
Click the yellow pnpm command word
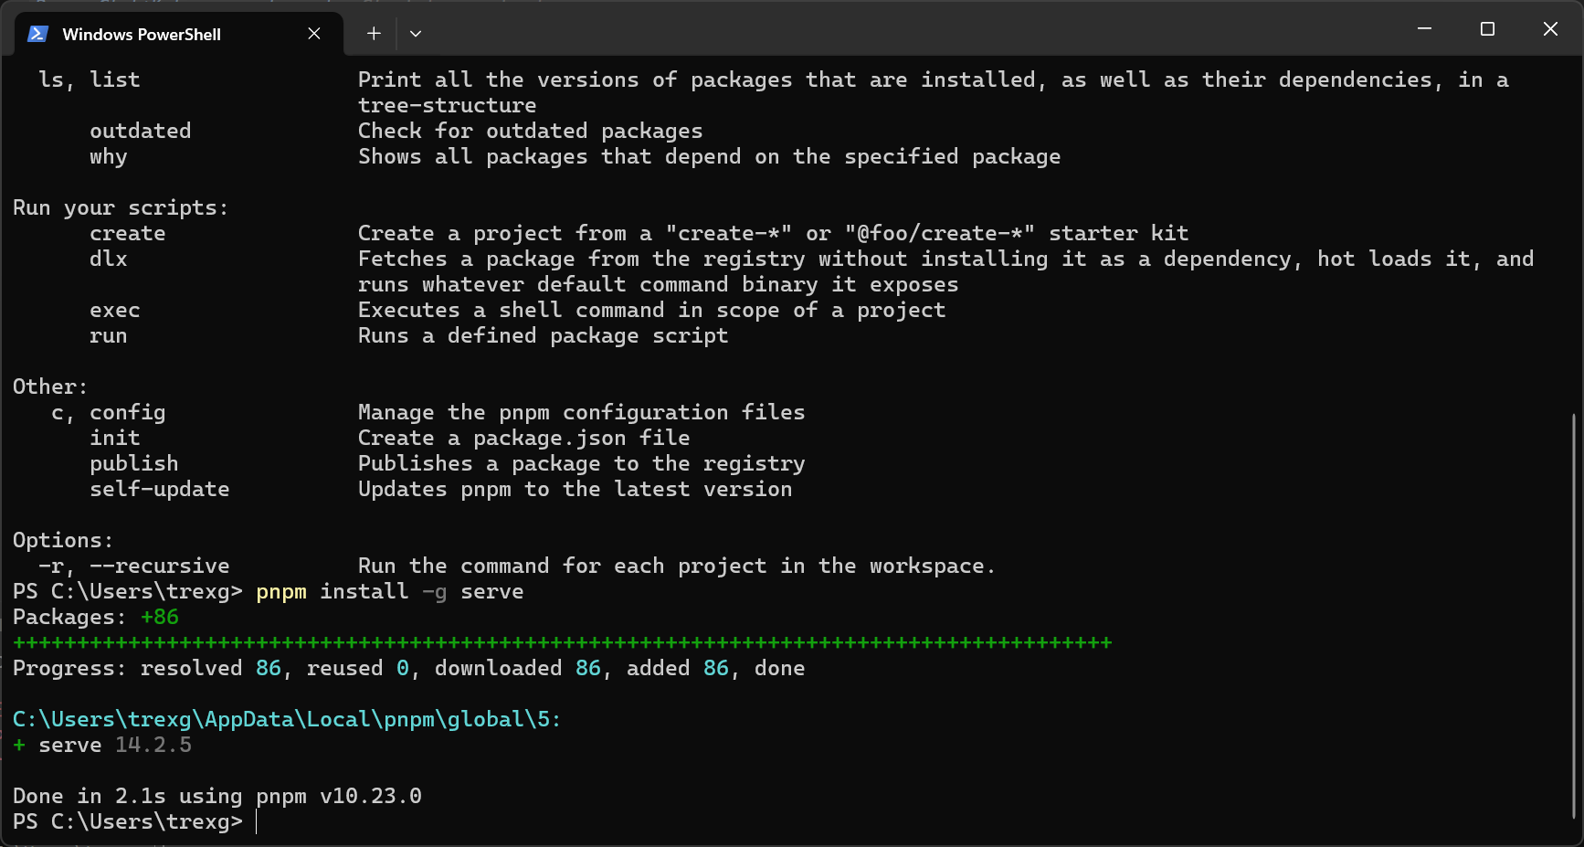pos(281,592)
